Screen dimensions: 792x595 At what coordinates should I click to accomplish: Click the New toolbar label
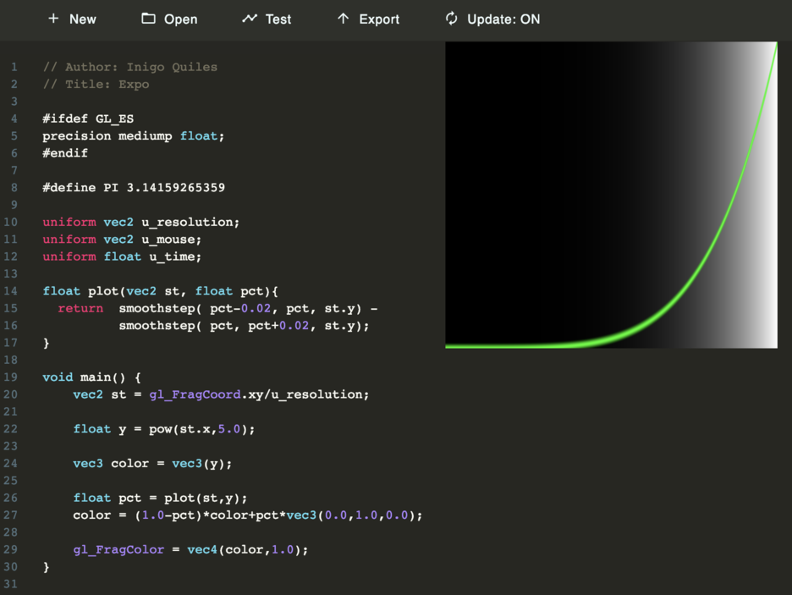[x=82, y=19]
